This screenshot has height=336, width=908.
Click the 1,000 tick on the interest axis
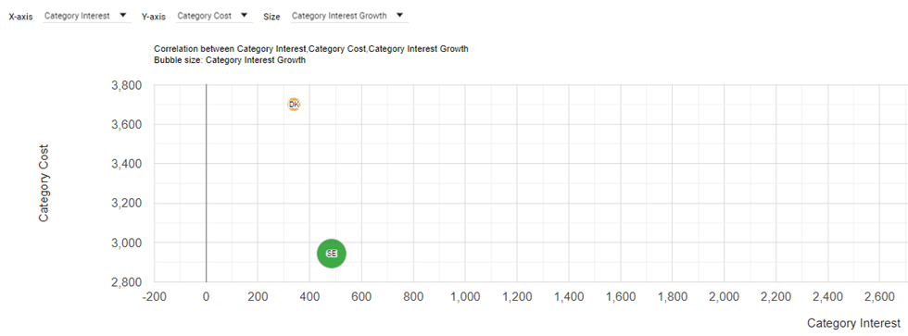465,297
